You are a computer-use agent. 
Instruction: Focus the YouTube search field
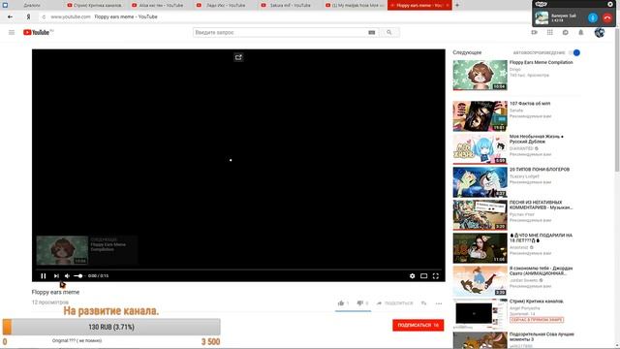[280, 32]
